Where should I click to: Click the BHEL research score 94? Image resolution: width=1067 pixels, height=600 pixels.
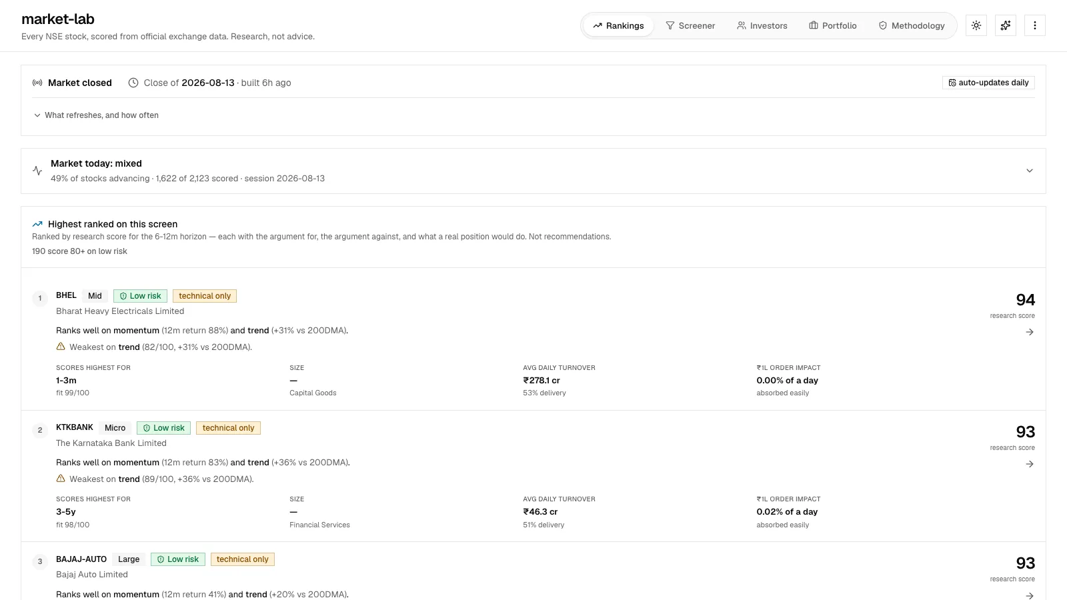click(x=1025, y=300)
